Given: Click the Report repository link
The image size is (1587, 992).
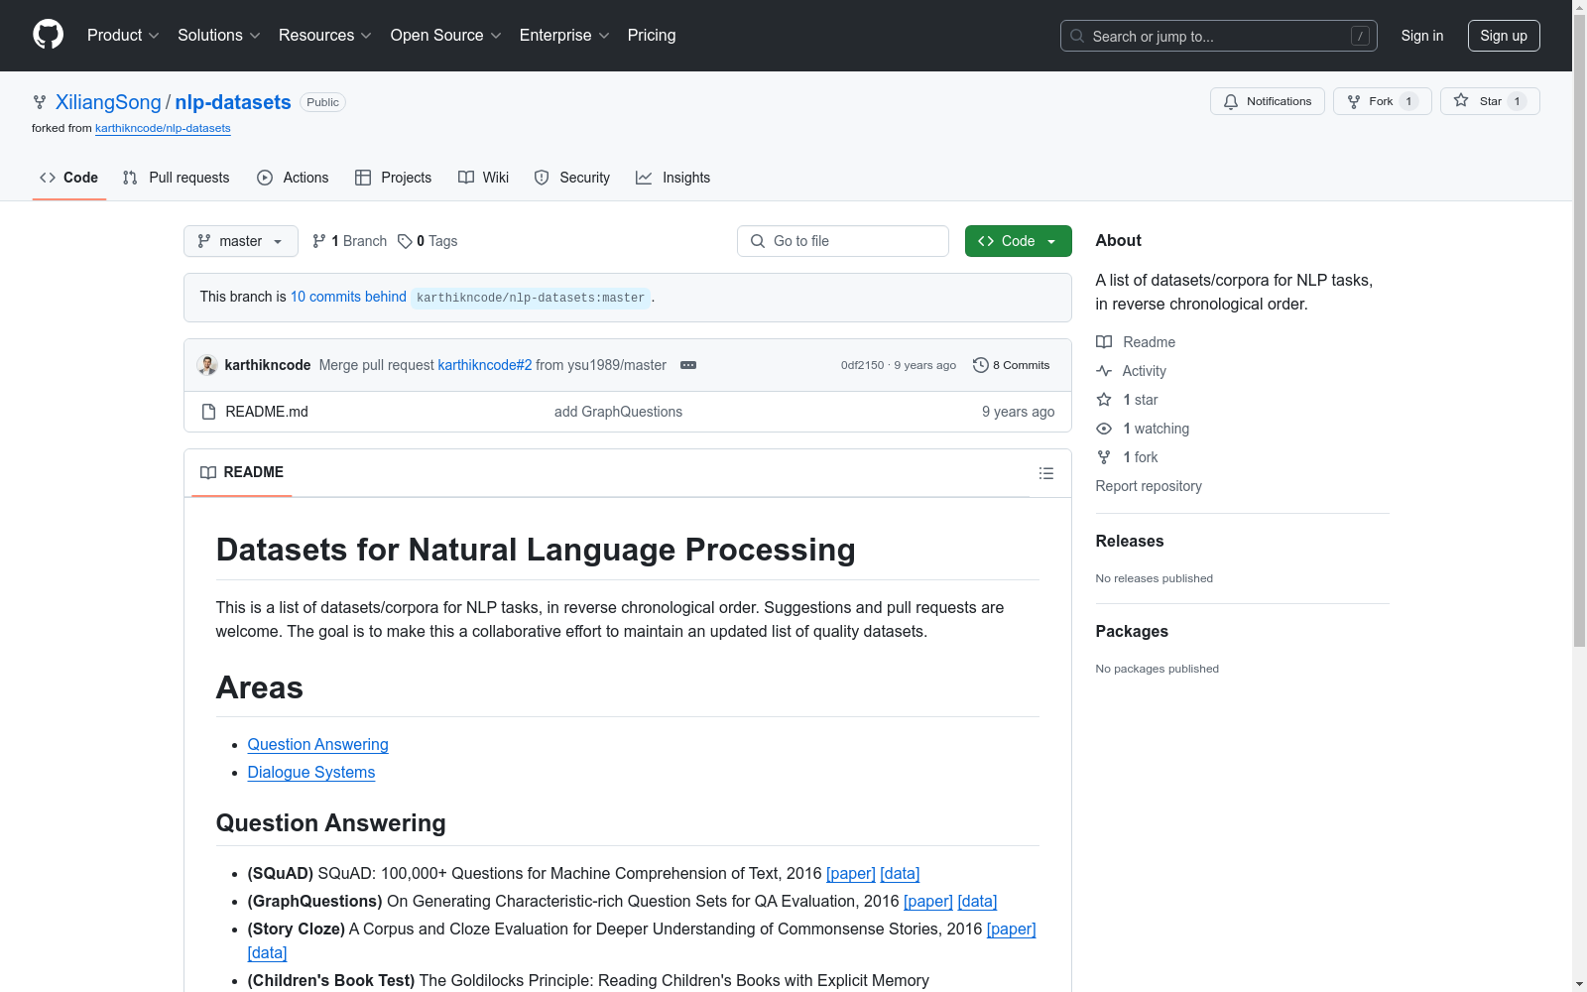Looking at the screenshot, I should coord(1149,486).
